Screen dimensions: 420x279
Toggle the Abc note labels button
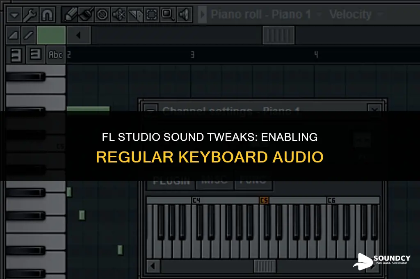[x=56, y=55]
